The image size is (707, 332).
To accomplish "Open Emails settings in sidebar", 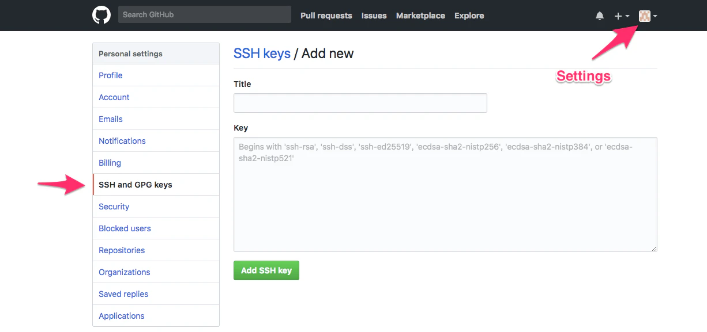I will point(156,119).
